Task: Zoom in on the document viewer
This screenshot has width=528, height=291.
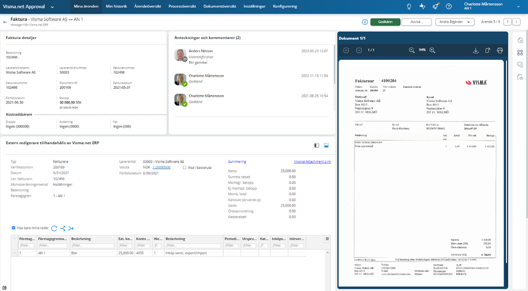Action: click(432, 50)
